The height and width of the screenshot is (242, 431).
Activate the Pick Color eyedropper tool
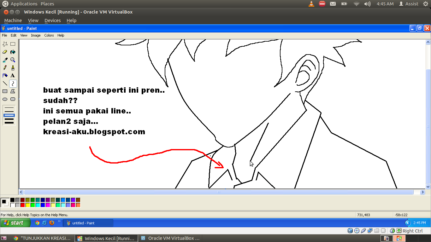tap(5, 60)
